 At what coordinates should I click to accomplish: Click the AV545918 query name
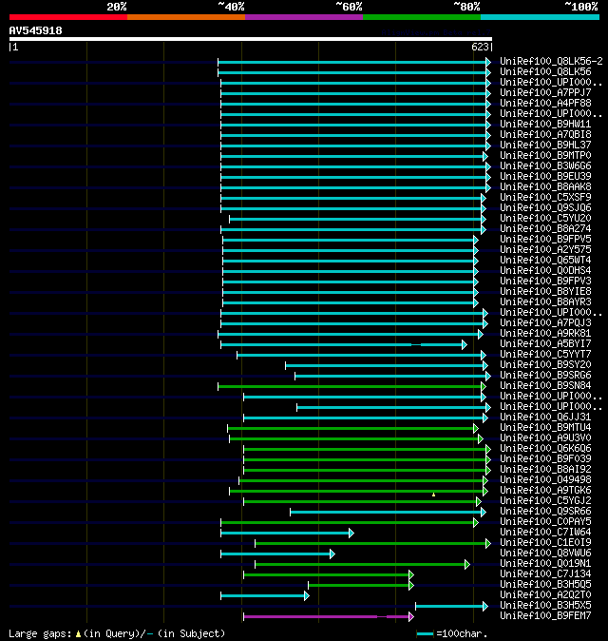tap(35, 30)
